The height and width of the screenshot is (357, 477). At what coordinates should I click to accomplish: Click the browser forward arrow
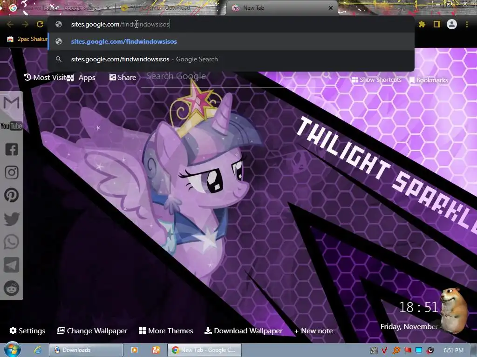(x=25, y=24)
